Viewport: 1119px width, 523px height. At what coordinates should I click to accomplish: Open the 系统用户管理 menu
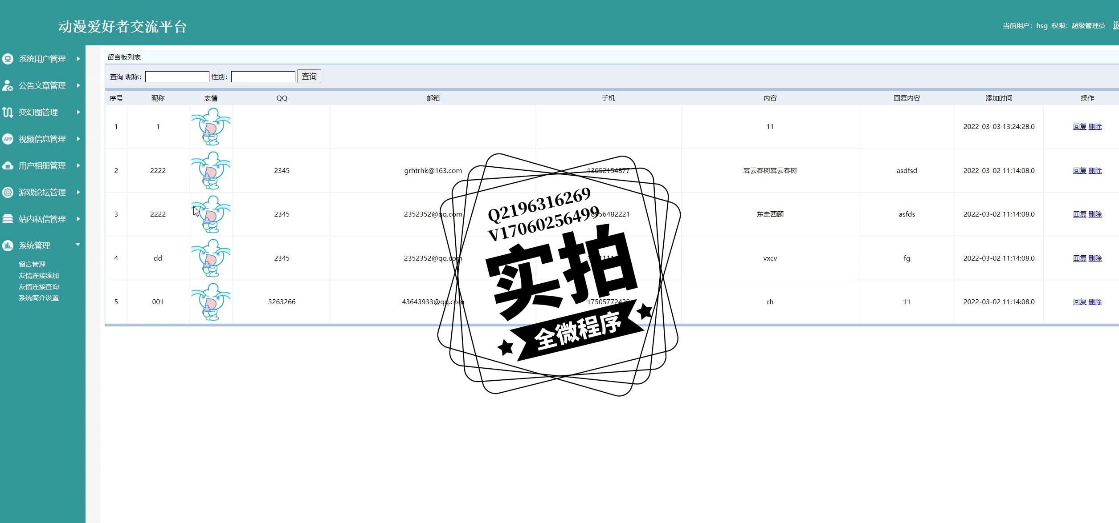[42, 59]
